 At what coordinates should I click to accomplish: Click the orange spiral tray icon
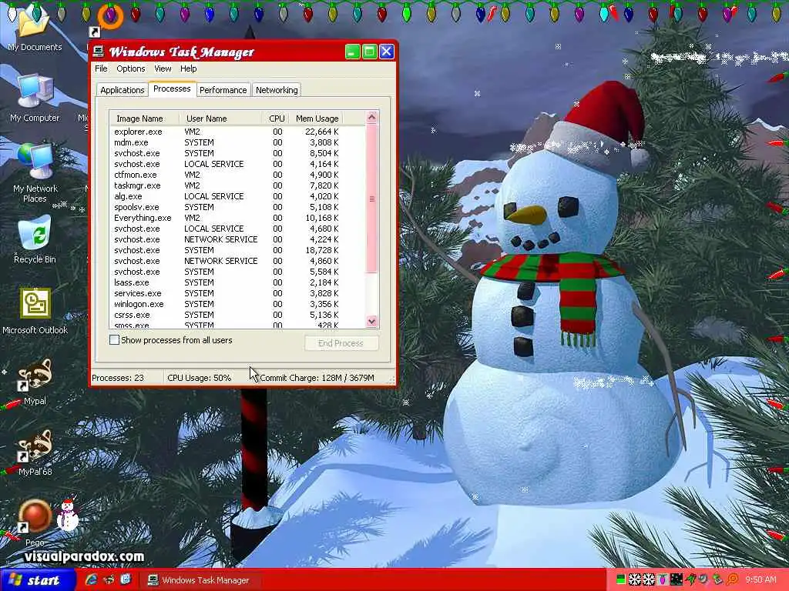pyautogui.click(x=732, y=579)
